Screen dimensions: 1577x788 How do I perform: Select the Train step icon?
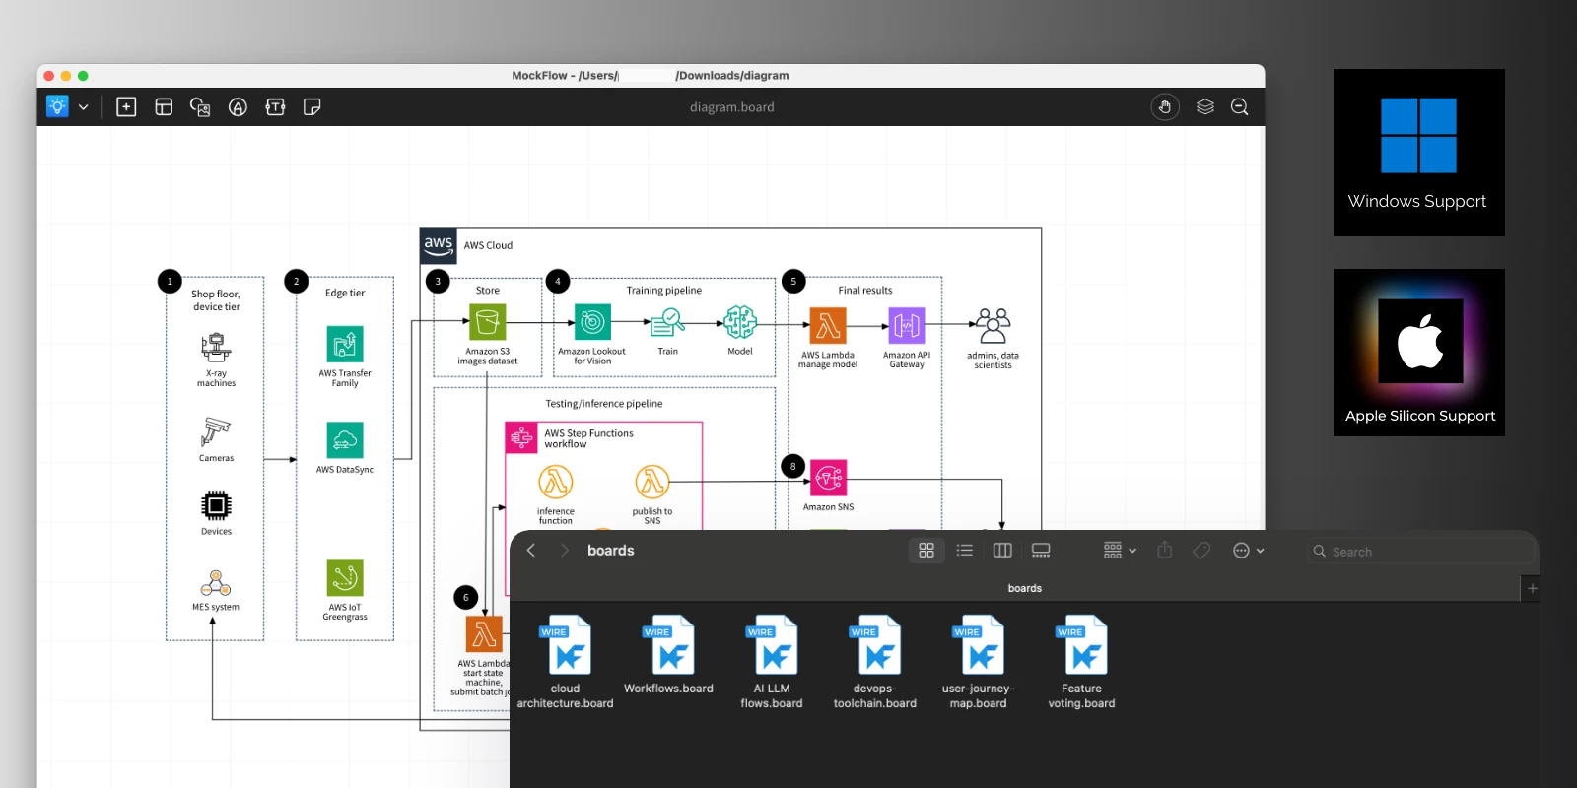coord(668,322)
